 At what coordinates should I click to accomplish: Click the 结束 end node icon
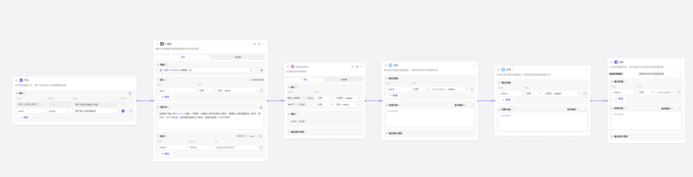click(x=616, y=62)
